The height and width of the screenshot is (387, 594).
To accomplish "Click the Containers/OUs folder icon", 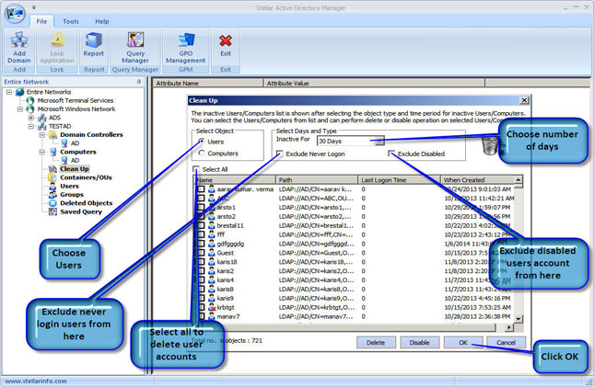I will 53,177.
